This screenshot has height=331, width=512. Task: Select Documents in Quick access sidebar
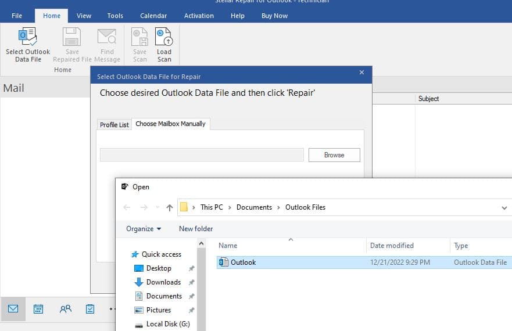pos(164,296)
